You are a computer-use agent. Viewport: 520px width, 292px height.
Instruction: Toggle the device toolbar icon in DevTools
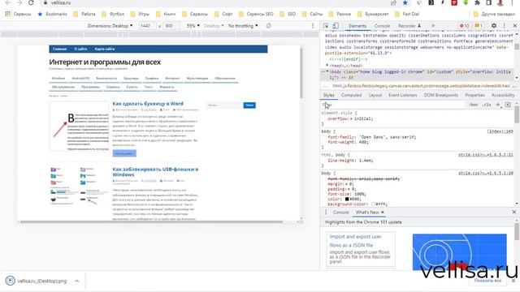336,26
